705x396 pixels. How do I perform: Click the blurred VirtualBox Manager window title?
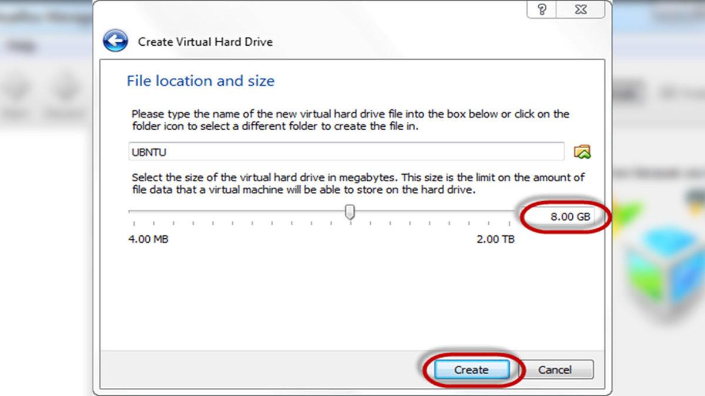pyautogui.click(x=47, y=16)
